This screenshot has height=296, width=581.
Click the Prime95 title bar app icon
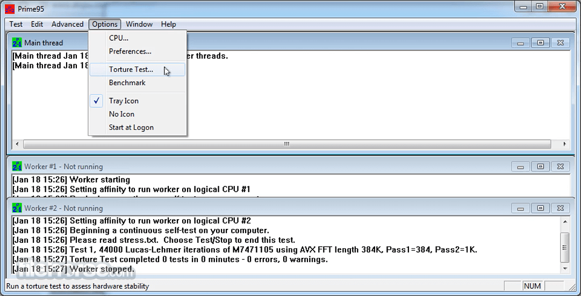click(10, 9)
